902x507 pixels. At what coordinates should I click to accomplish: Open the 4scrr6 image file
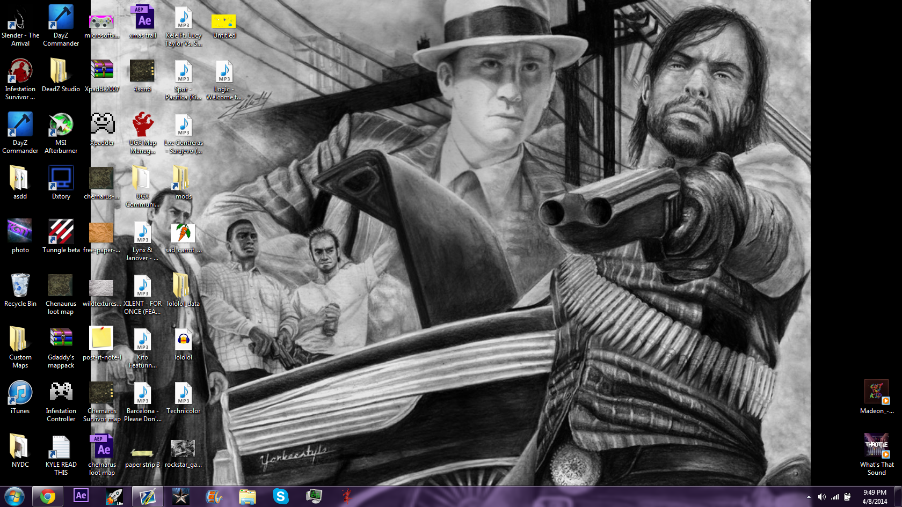[x=143, y=75]
